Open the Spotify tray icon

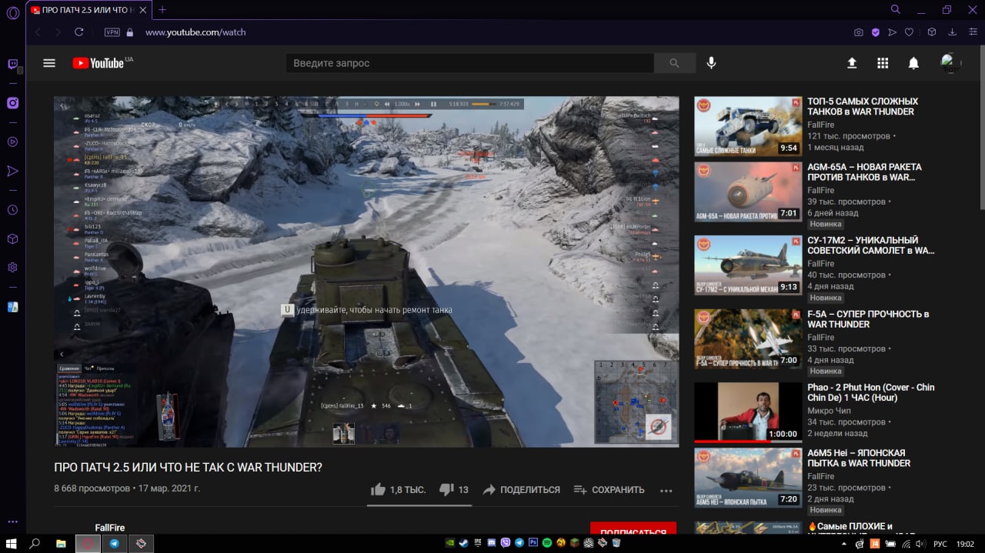click(x=547, y=543)
